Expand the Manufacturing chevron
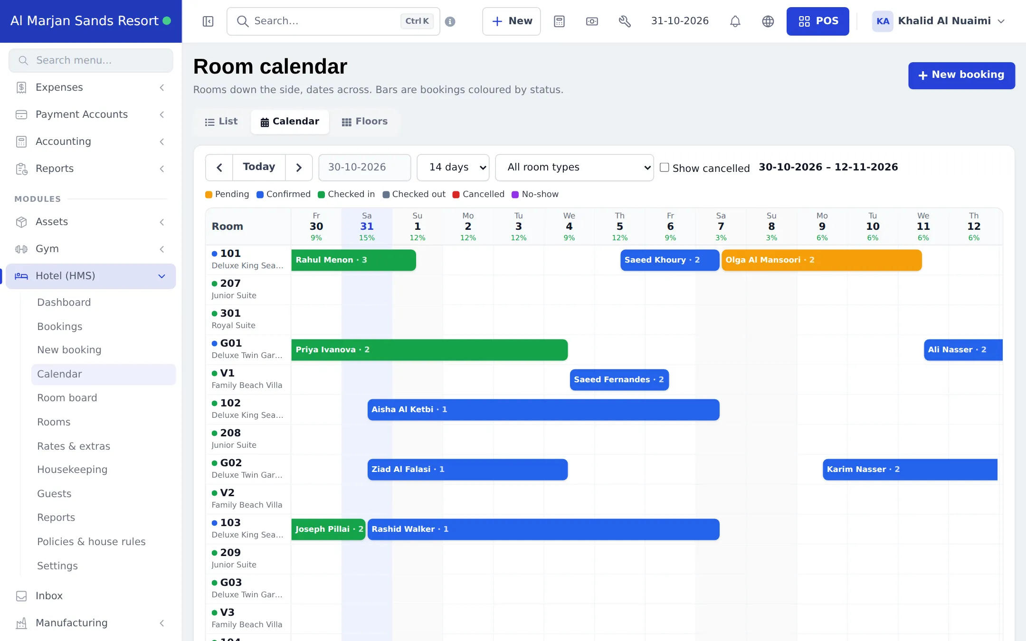The width and height of the screenshot is (1026, 641). 162,623
